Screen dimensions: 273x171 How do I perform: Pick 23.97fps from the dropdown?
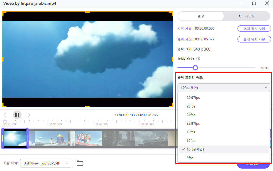tap(224, 123)
